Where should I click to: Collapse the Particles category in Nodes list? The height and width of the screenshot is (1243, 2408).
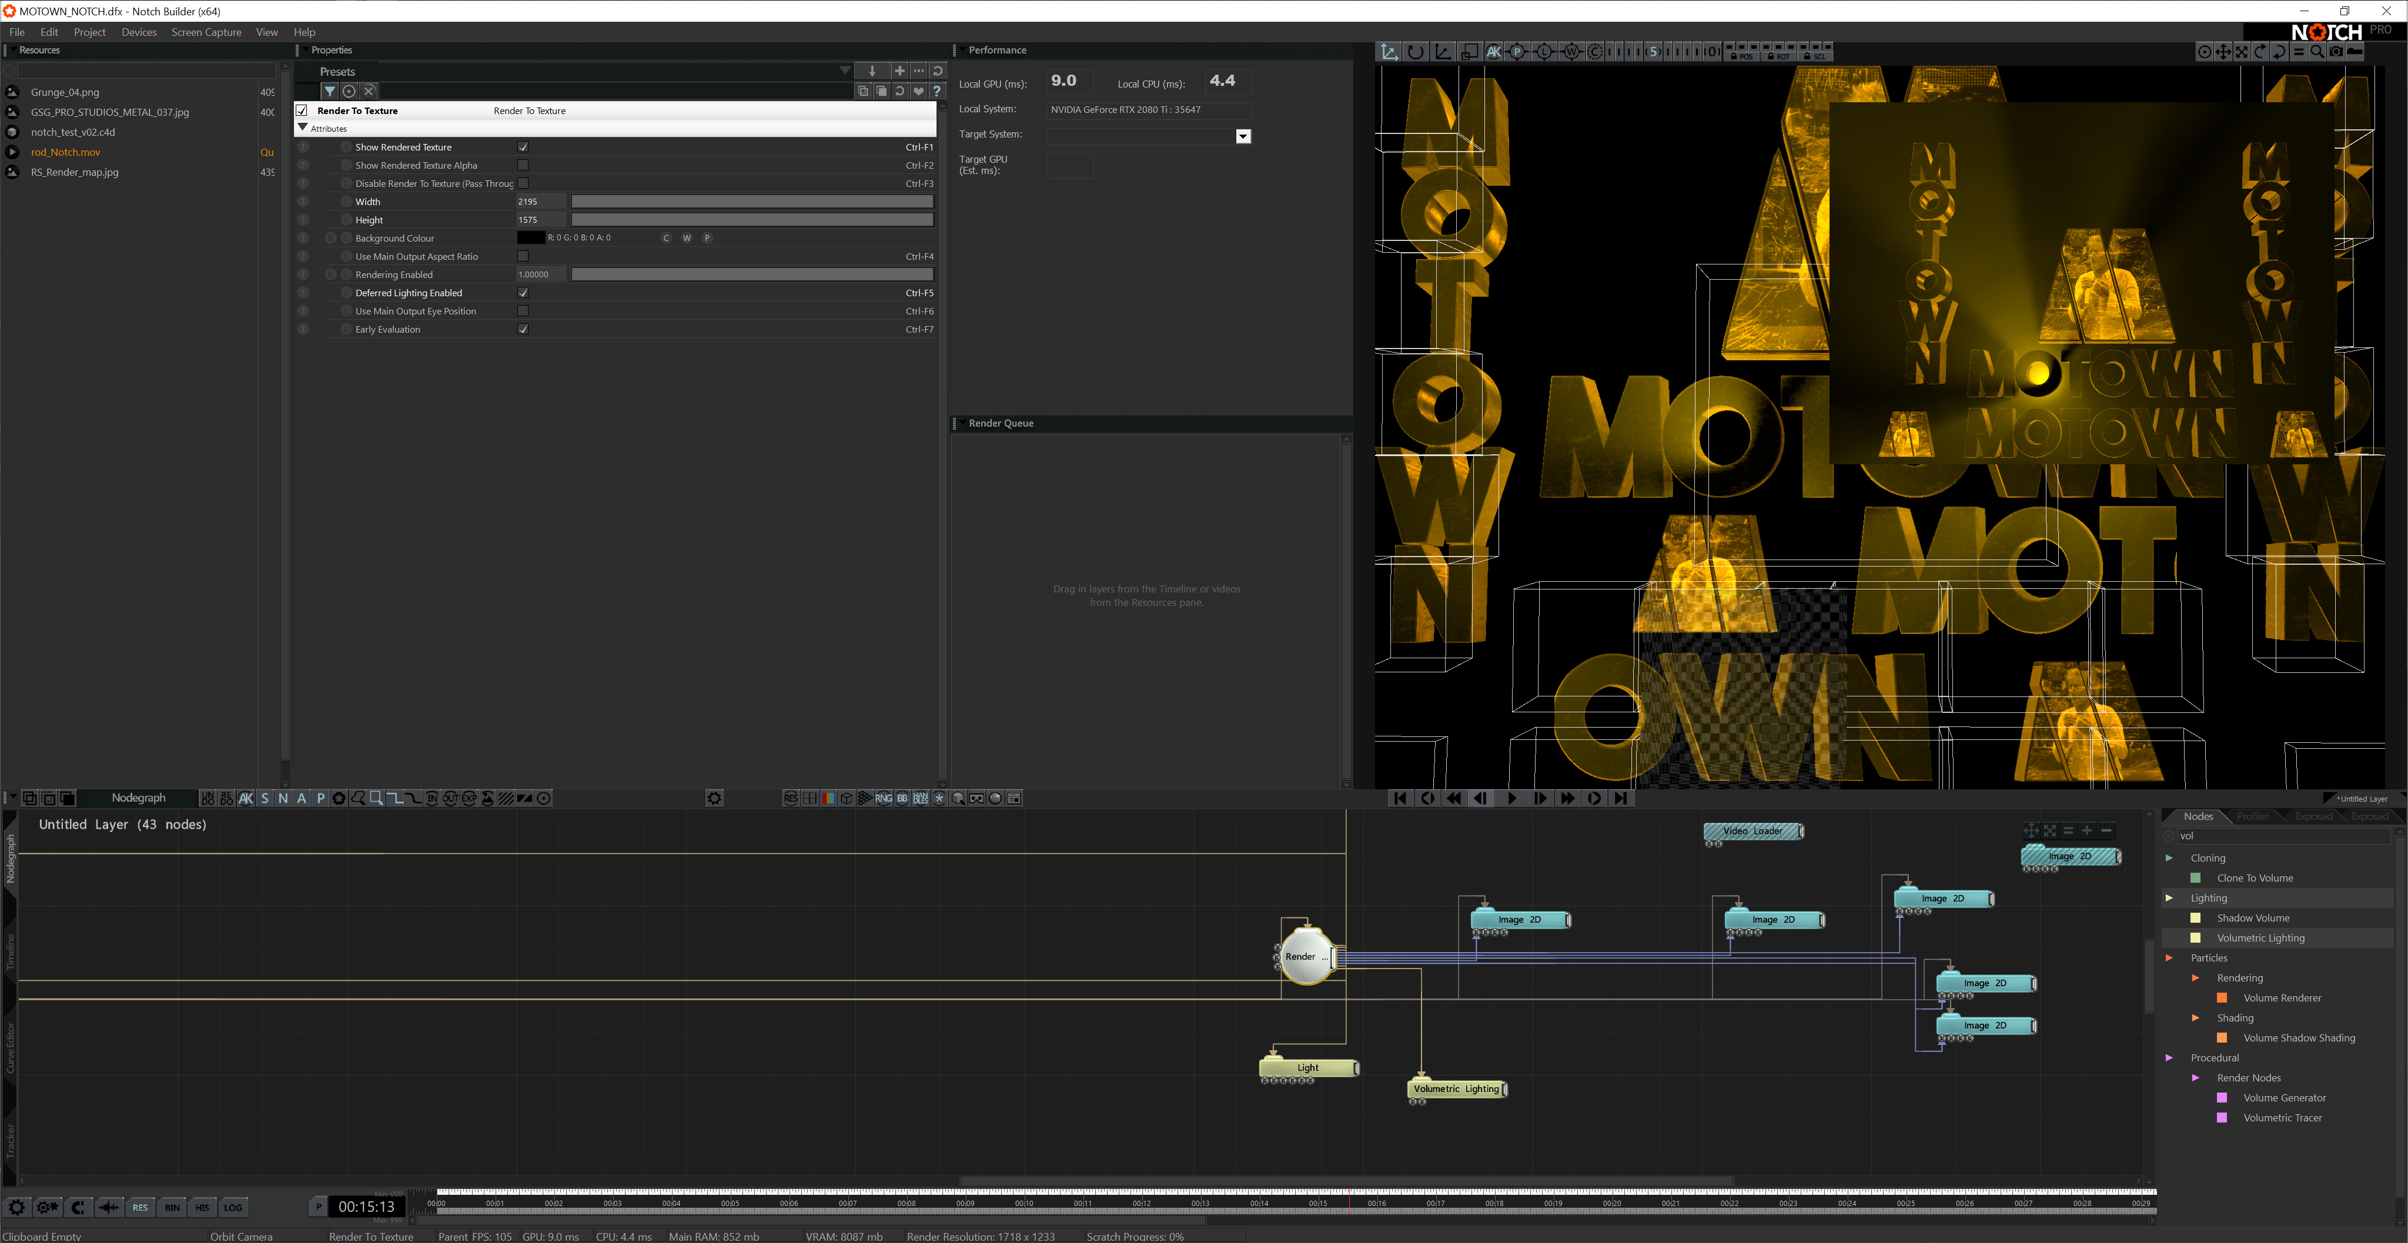(2170, 958)
